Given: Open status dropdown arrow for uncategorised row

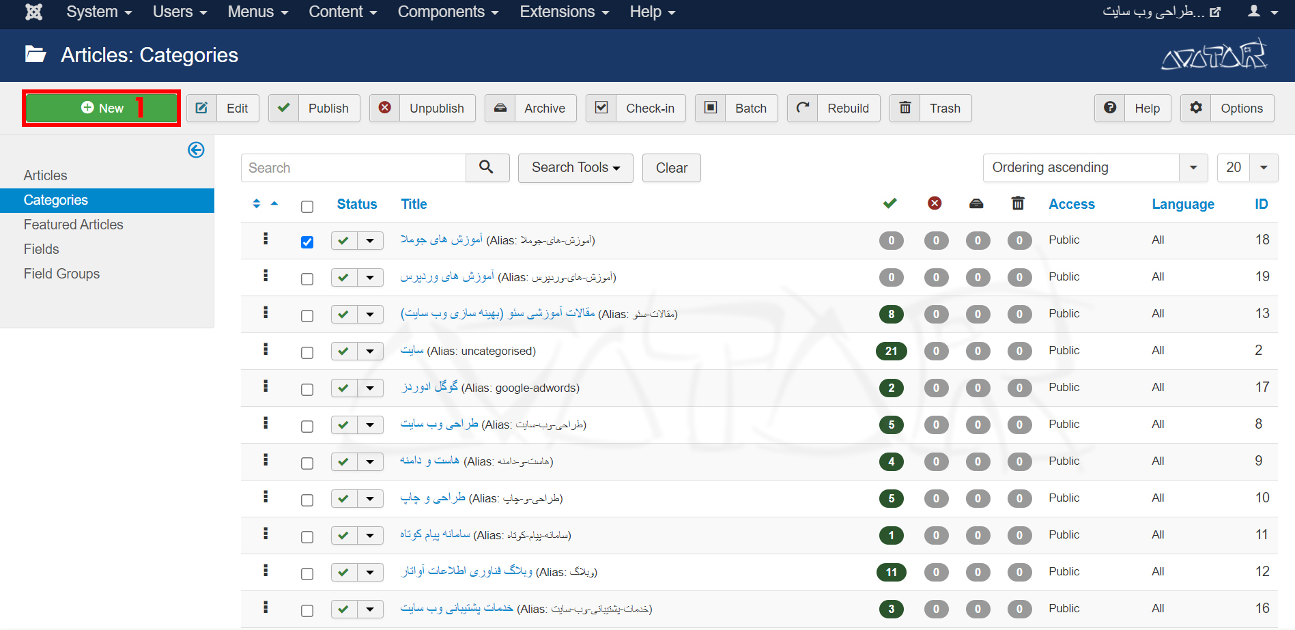Looking at the screenshot, I should tap(370, 351).
